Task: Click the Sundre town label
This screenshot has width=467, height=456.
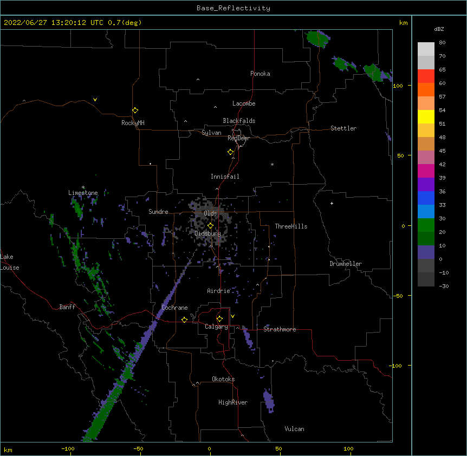Action: tap(158, 212)
